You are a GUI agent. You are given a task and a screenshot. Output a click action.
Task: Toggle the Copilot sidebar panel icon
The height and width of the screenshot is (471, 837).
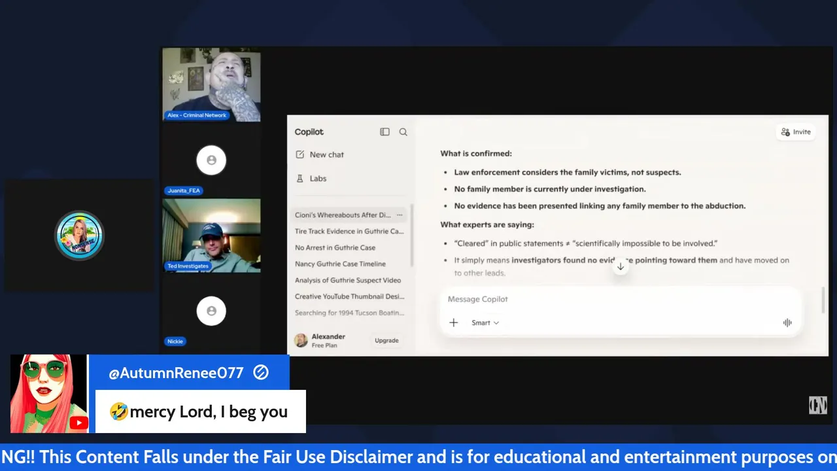point(384,132)
